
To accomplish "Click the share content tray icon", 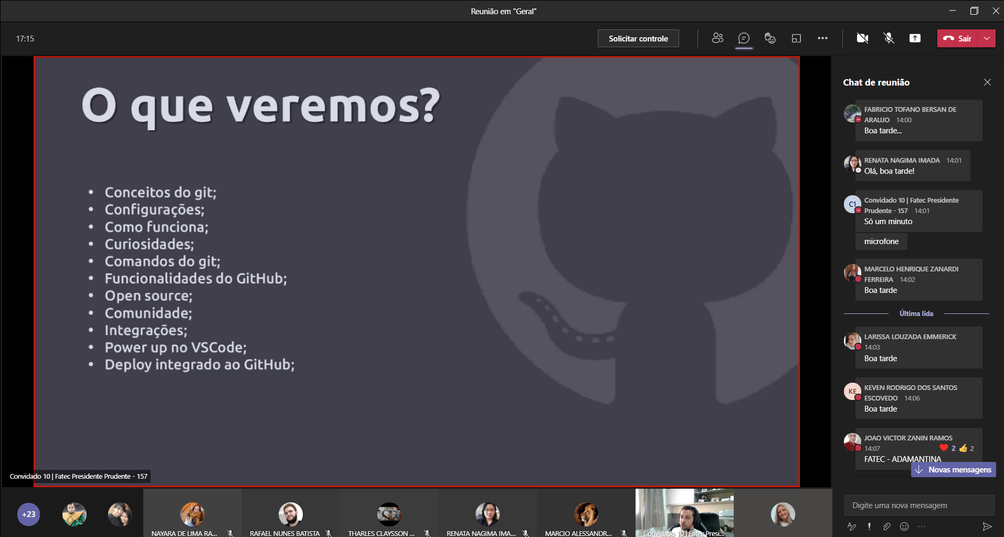I will pyautogui.click(x=915, y=38).
